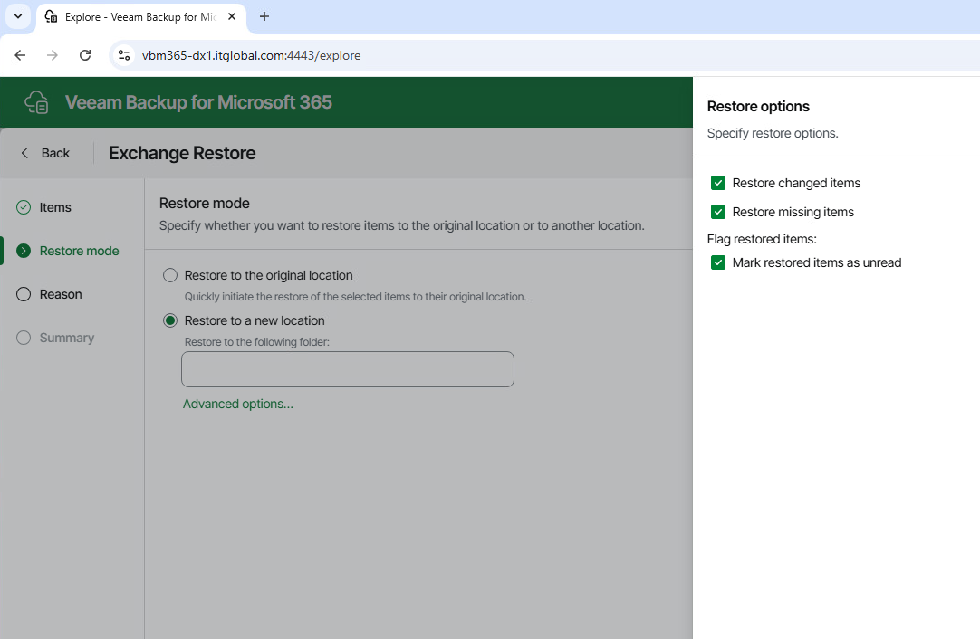Toggle Restore missing items checkbox
The width and height of the screenshot is (980, 639).
tap(718, 212)
